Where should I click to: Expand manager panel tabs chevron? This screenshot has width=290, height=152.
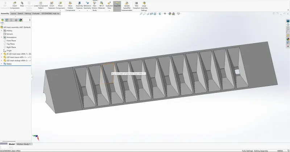tap(30, 20)
